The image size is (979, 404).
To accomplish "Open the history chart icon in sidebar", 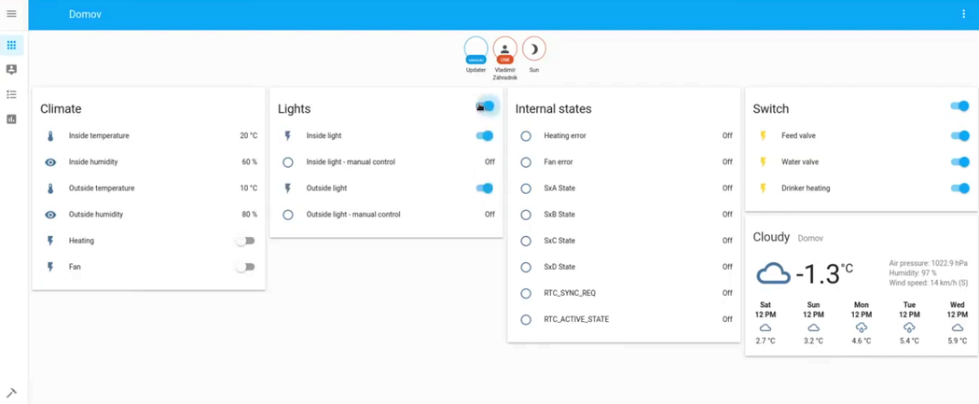I will pos(11,119).
